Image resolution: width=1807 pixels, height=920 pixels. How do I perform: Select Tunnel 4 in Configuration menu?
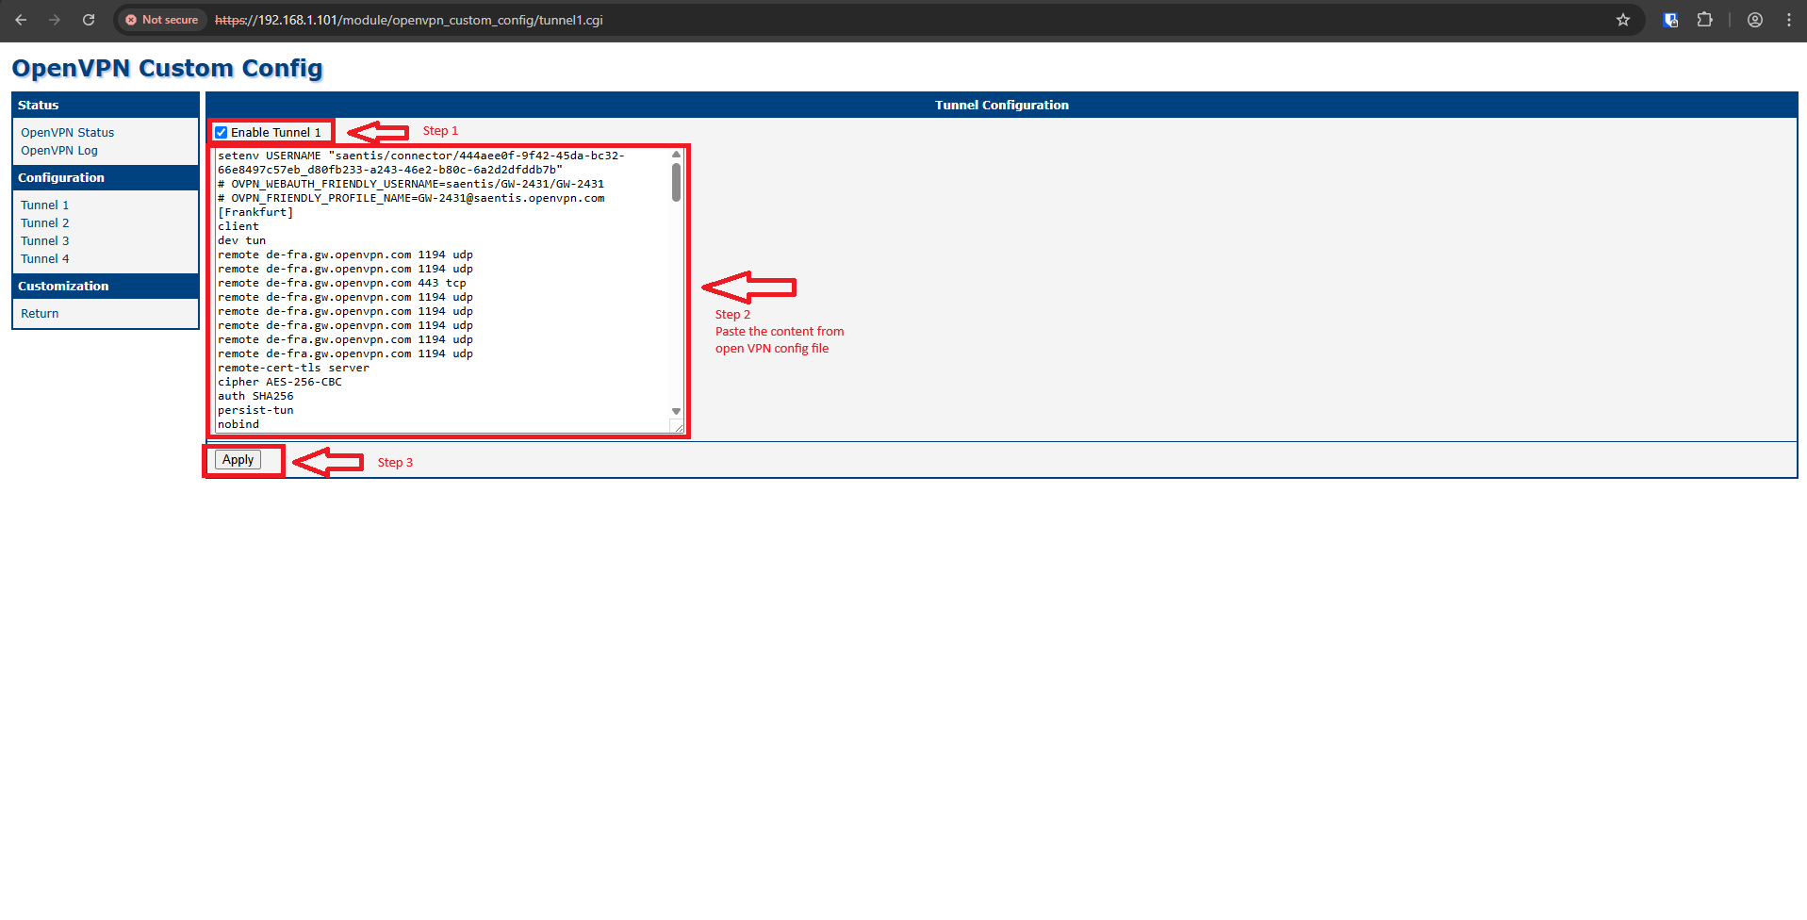coord(45,259)
